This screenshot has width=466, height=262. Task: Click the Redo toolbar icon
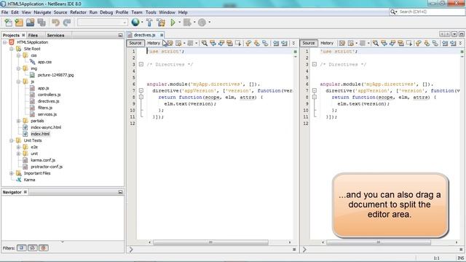tap(67, 23)
